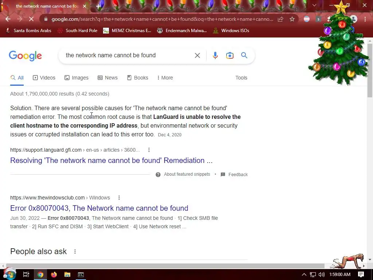The height and width of the screenshot is (280, 373).
Task: Share this page from address bar
Action: [x=280, y=19]
